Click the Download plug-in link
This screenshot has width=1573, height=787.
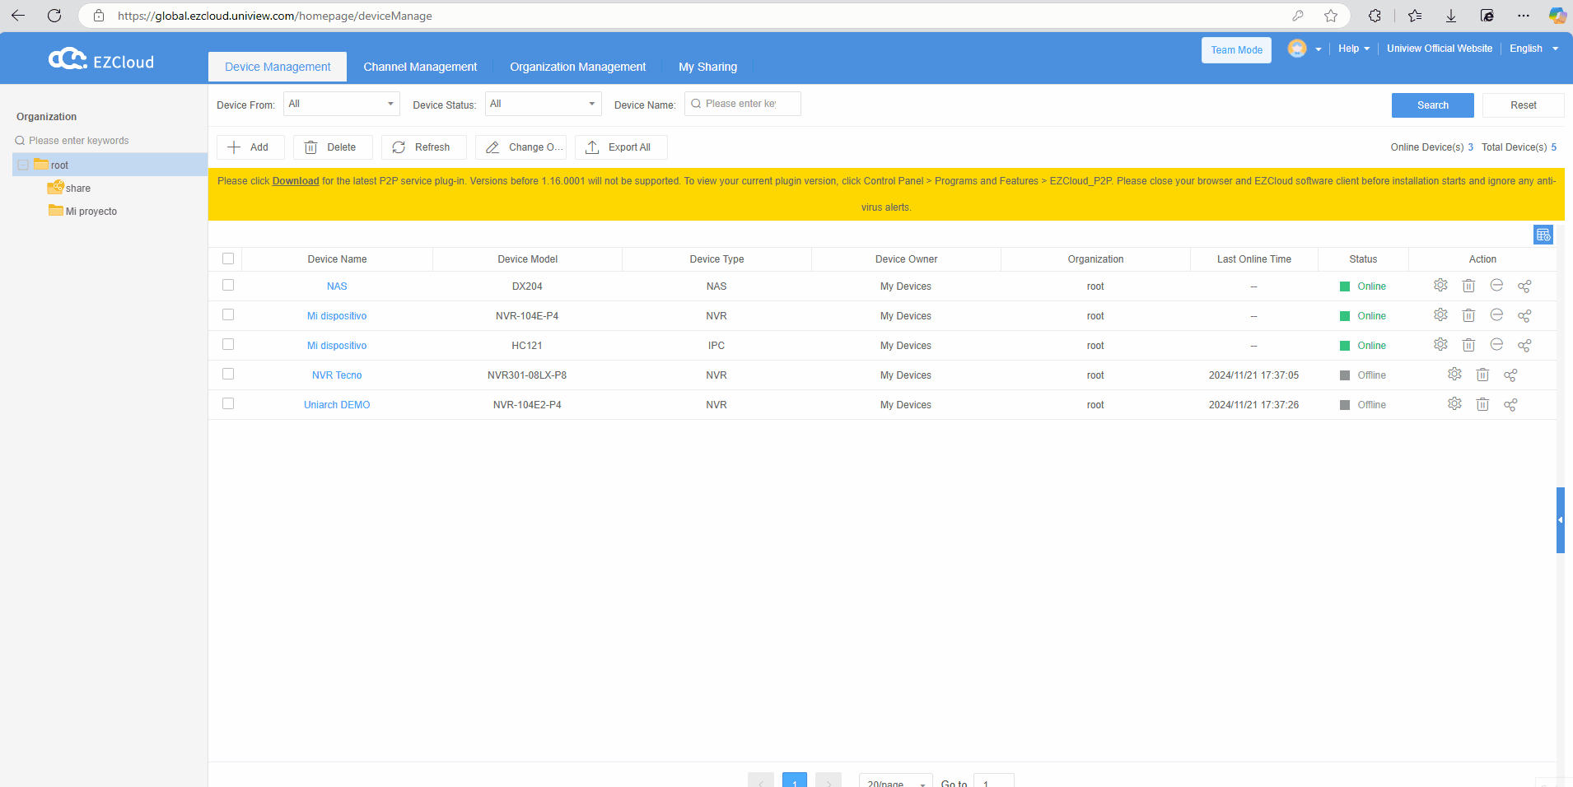tap(294, 180)
